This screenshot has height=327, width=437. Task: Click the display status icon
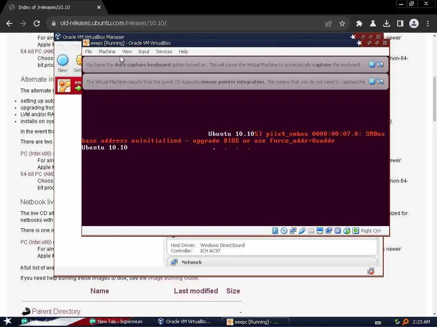(x=320, y=231)
